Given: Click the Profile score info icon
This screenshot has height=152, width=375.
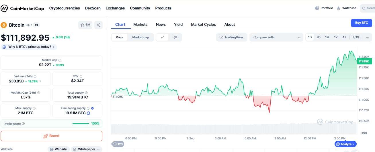Looking at the screenshot, I should (x=23, y=124).
